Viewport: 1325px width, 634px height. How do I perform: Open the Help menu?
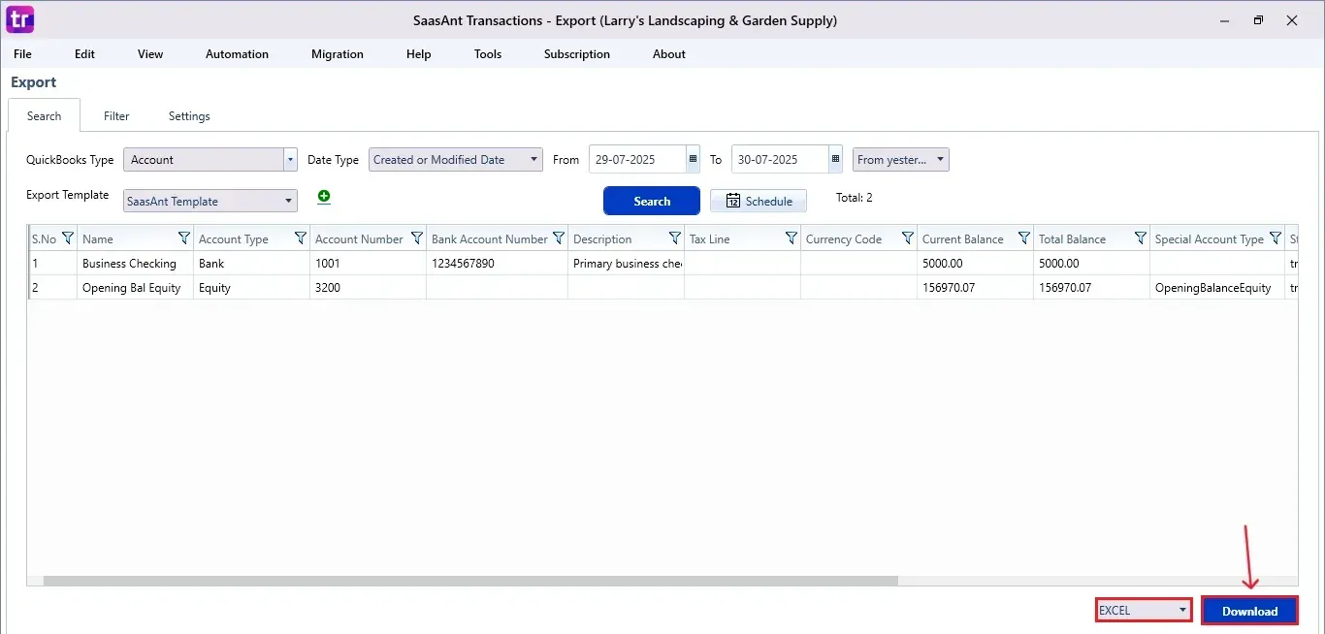(419, 54)
